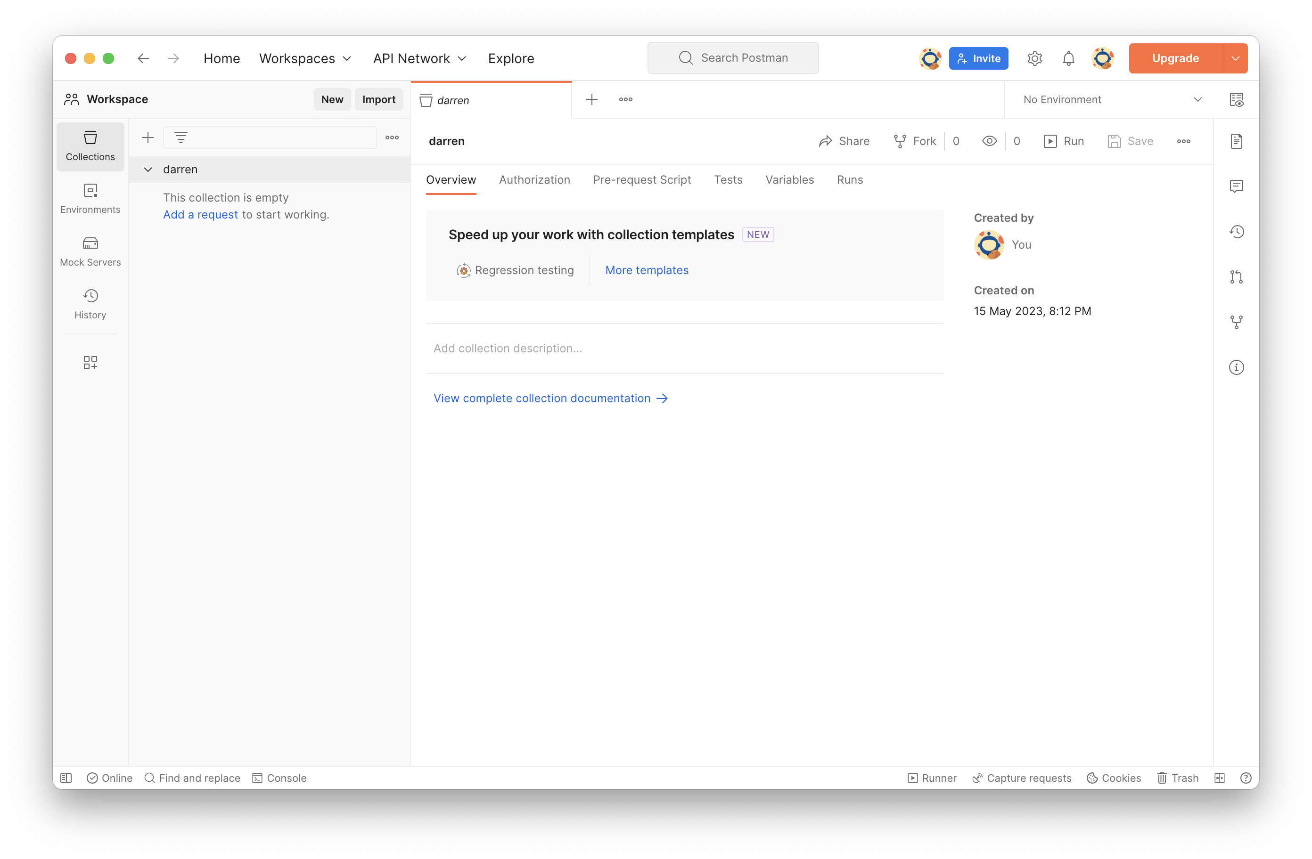Open the Mock Servers sidebar panel
The width and height of the screenshot is (1312, 859).
pos(90,252)
